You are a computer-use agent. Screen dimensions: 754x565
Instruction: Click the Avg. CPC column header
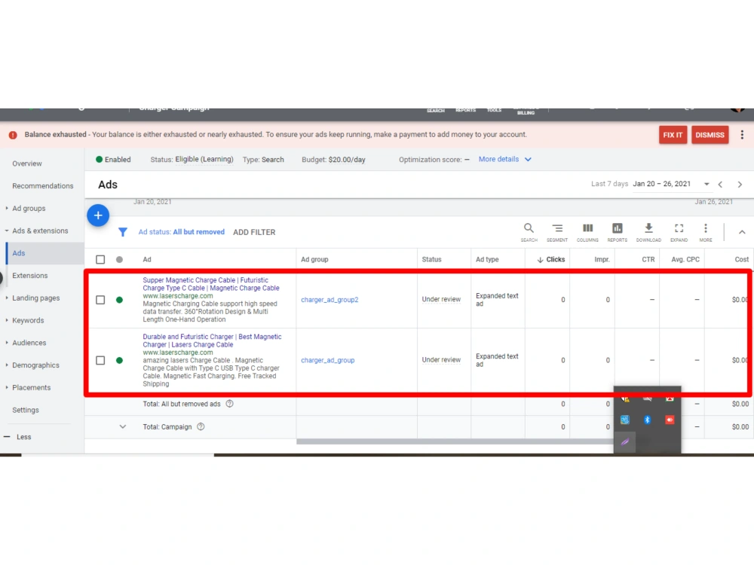point(685,259)
